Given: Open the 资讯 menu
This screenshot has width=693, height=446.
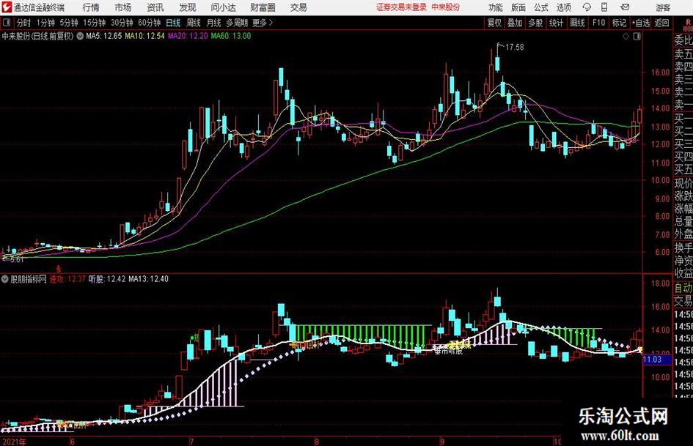Looking at the screenshot, I should coord(155,7).
